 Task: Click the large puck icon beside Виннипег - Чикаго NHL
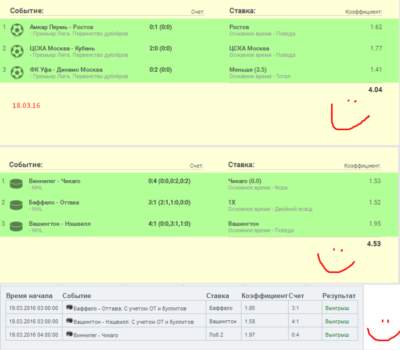[x=16, y=184]
